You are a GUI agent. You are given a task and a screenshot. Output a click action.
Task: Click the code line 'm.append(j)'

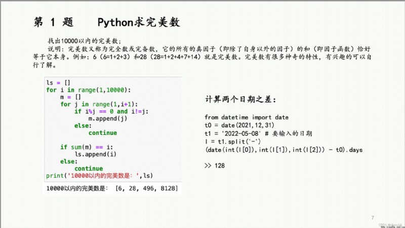tap(108, 119)
